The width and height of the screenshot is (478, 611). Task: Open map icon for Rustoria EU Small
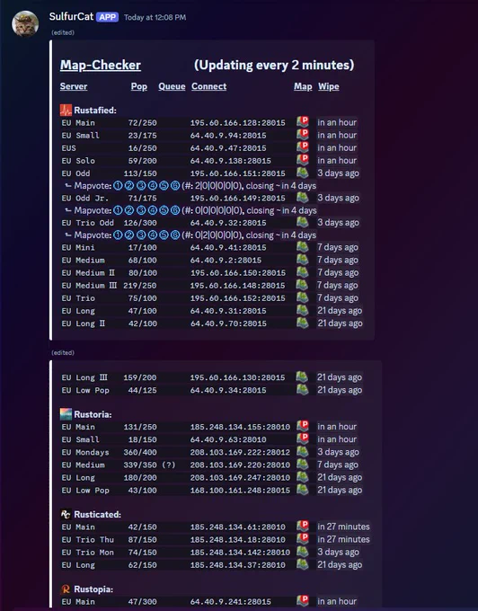coord(303,439)
